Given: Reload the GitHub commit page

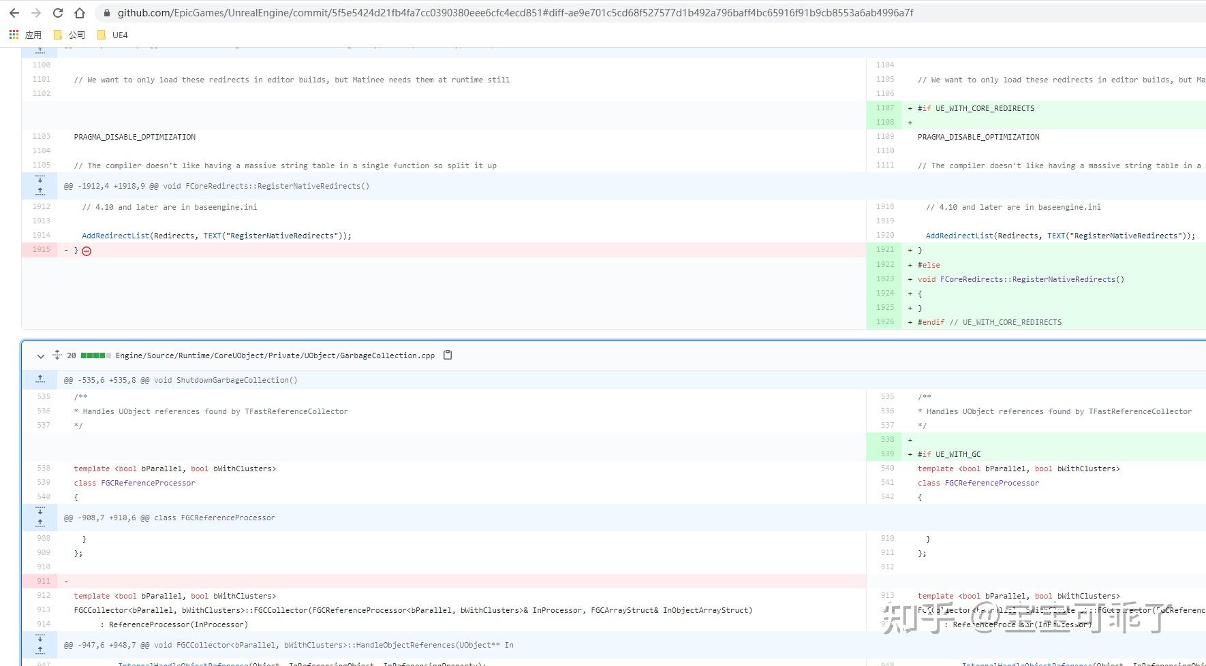Looking at the screenshot, I should [x=58, y=13].
